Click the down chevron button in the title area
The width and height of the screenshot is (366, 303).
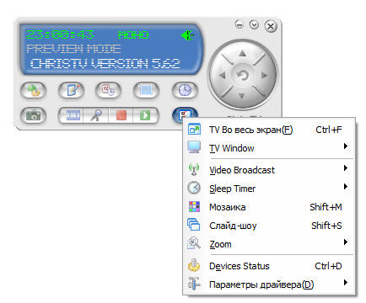254,24
